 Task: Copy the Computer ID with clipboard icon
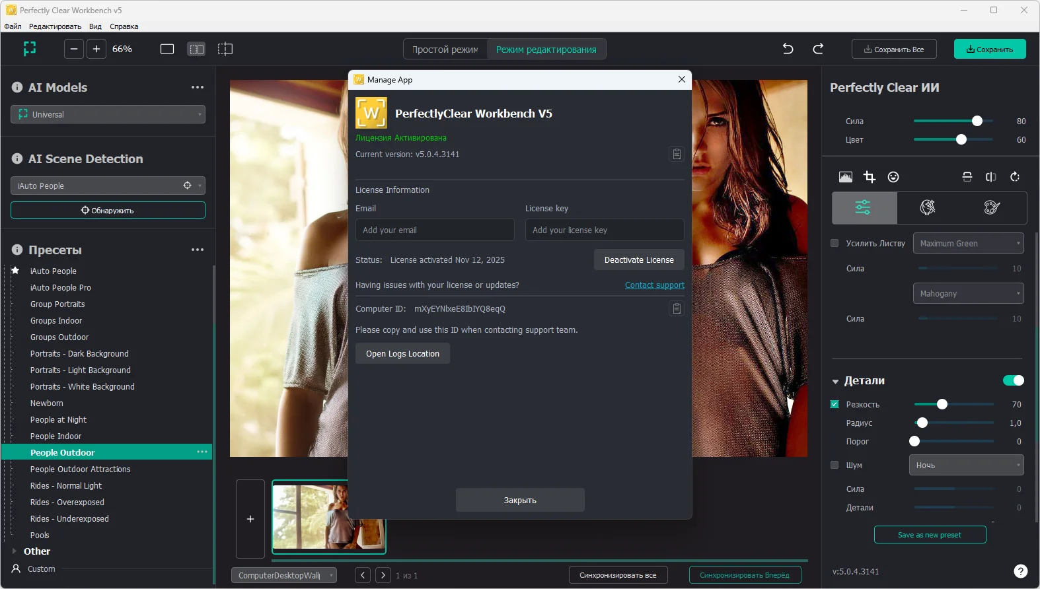(x=677, y=309)
